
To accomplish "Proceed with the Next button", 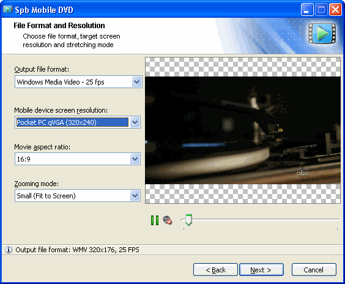I will pos(261,270).
